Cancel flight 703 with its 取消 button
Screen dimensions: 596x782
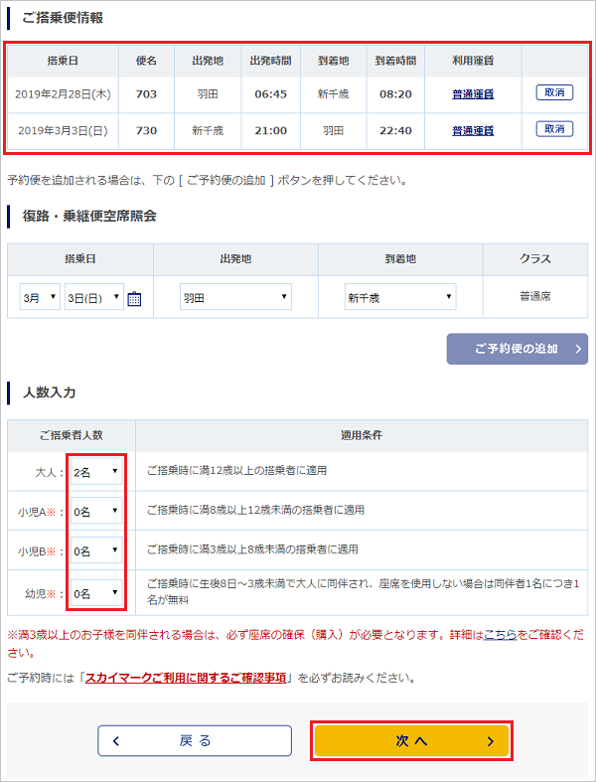pyautogui.click(x=554, y=93)
